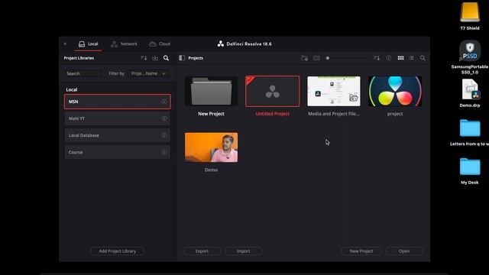This screenshot has height=275, width=489.
Task: Click the Project Libraries heading
Action: point(79,58)
